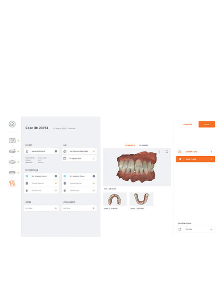221x287 pixels.
Task: Select the order form step icon
Action: [12, 141]
